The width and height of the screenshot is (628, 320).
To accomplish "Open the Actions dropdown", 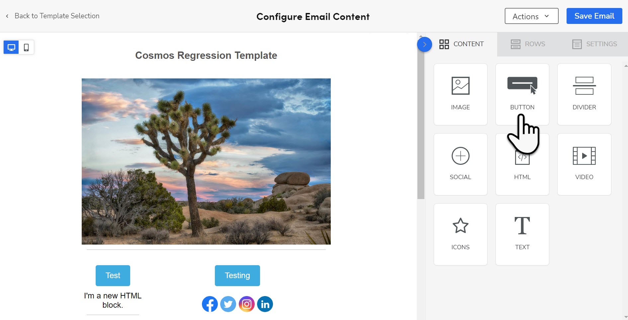I will [x=531, y=16].
